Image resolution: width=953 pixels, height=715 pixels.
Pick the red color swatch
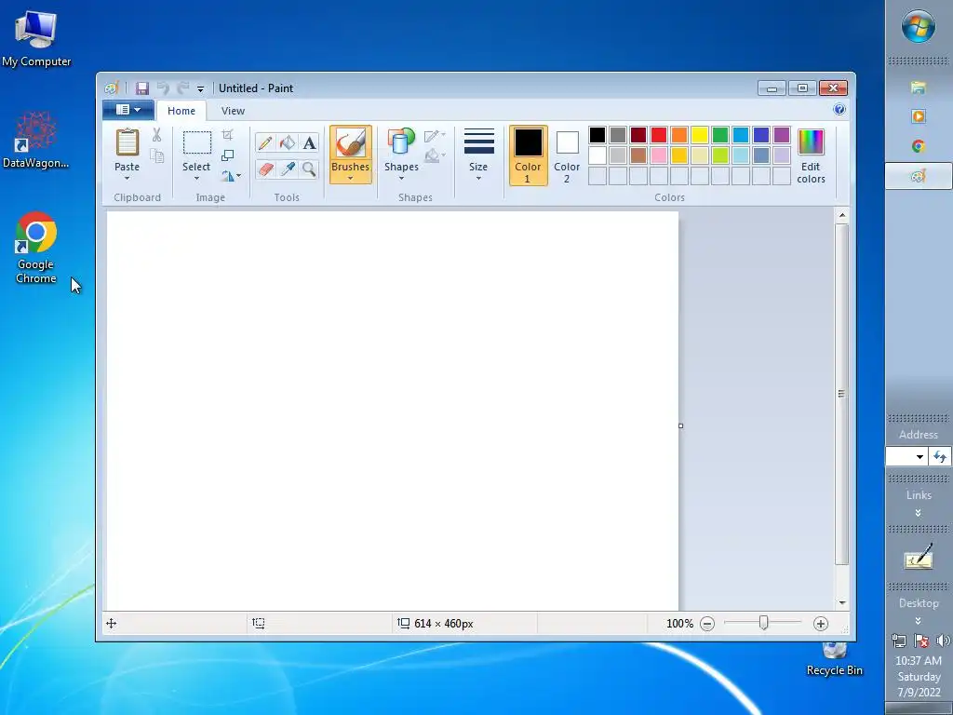(659, 135)
